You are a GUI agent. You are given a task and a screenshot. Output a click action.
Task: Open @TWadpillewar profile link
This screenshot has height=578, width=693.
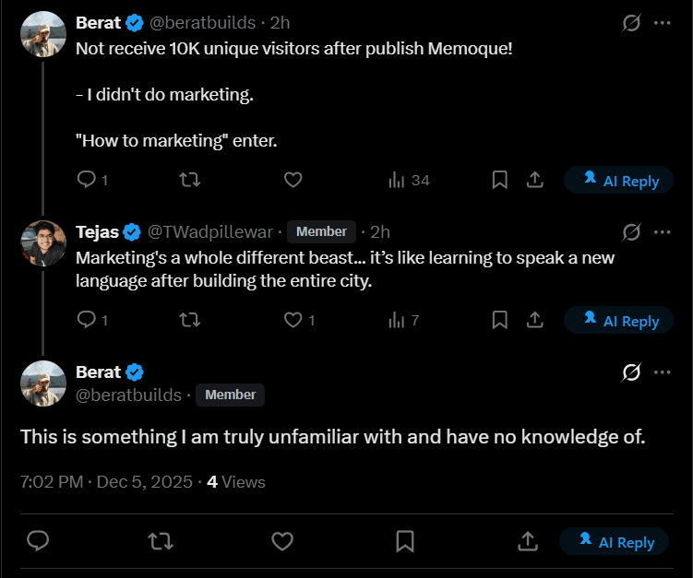pyautogui.click(x=210, y=231)
